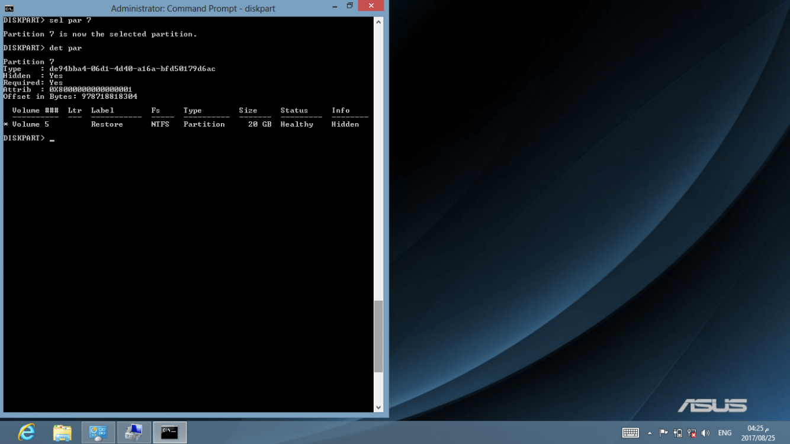Open the Action Center flag icon

click(x=664, y=433)
